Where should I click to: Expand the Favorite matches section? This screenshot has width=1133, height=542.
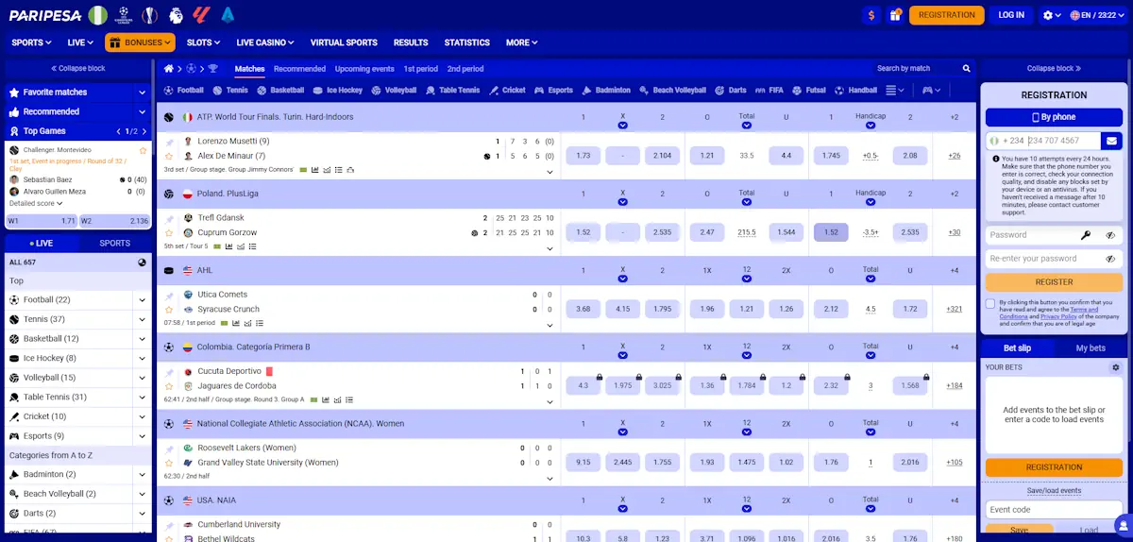(x=142, y=93)
